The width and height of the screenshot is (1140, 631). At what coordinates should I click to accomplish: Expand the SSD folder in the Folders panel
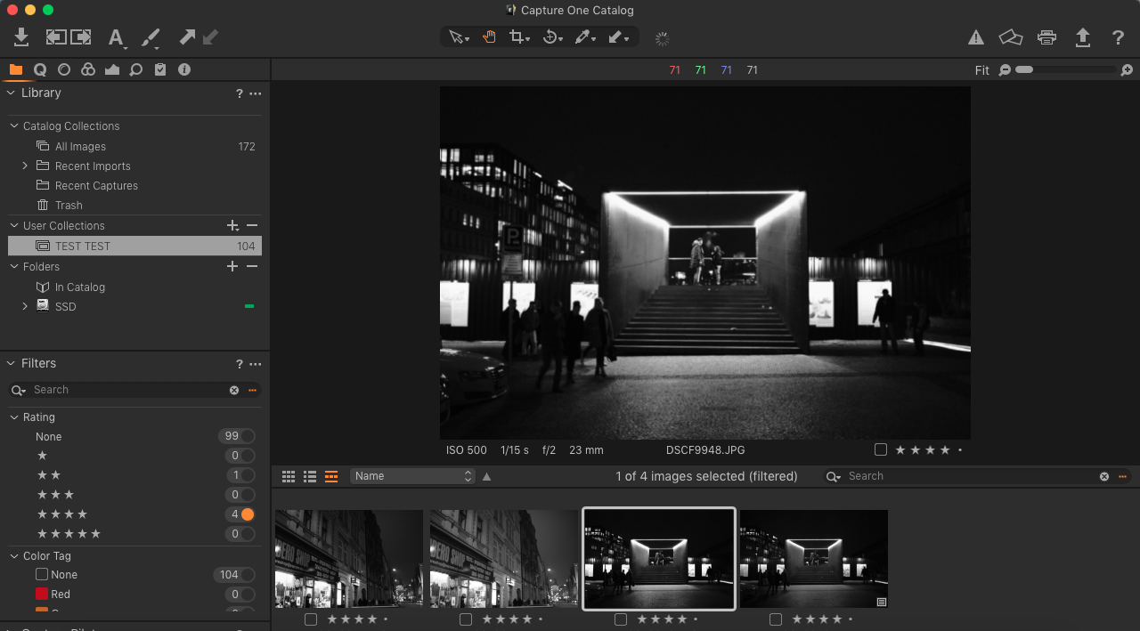click(x=24, y=306)
